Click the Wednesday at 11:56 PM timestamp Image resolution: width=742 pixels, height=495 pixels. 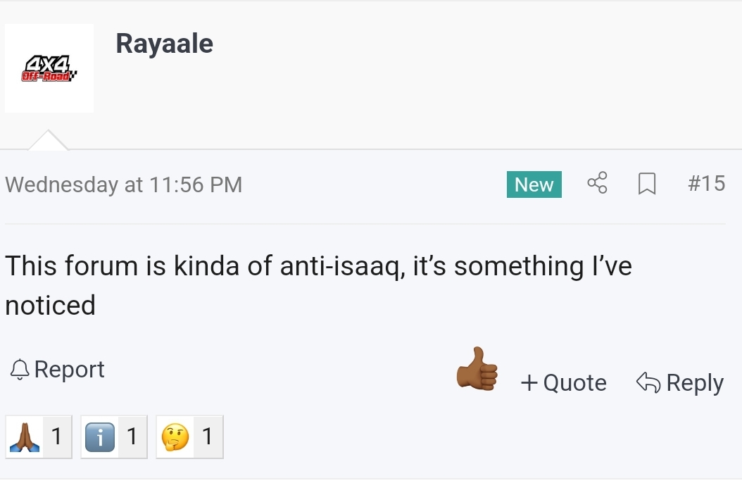(x=124, y=184)
